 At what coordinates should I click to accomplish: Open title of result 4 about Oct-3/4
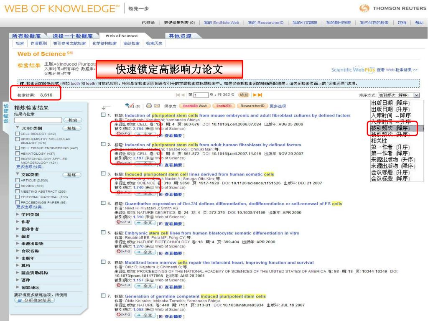click(233, 204)
